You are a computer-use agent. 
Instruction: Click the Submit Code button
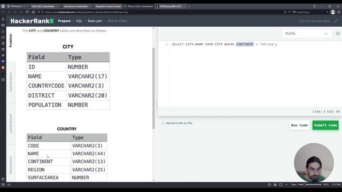(x=325, y=125)
